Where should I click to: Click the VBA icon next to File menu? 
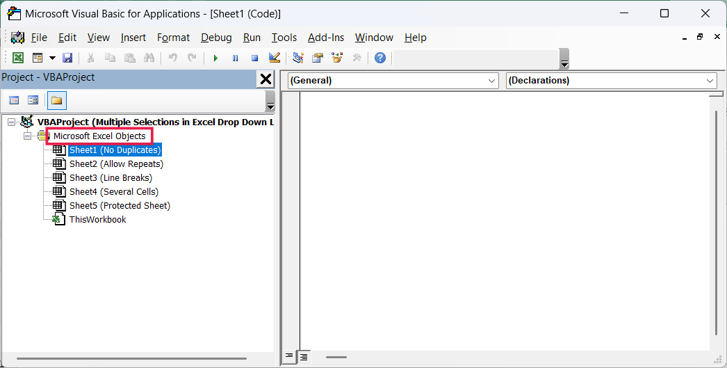[x=17, y=38]
